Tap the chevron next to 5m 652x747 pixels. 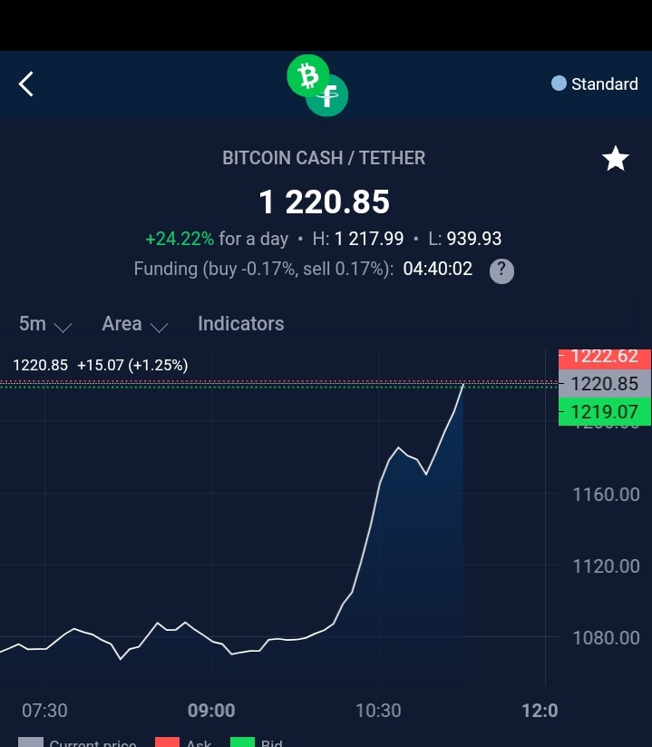click(x=63, y=328)
